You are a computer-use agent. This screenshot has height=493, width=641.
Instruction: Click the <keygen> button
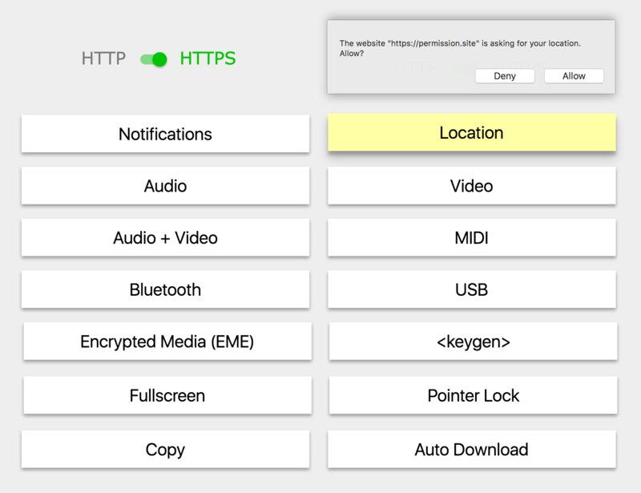coord(474,341)
